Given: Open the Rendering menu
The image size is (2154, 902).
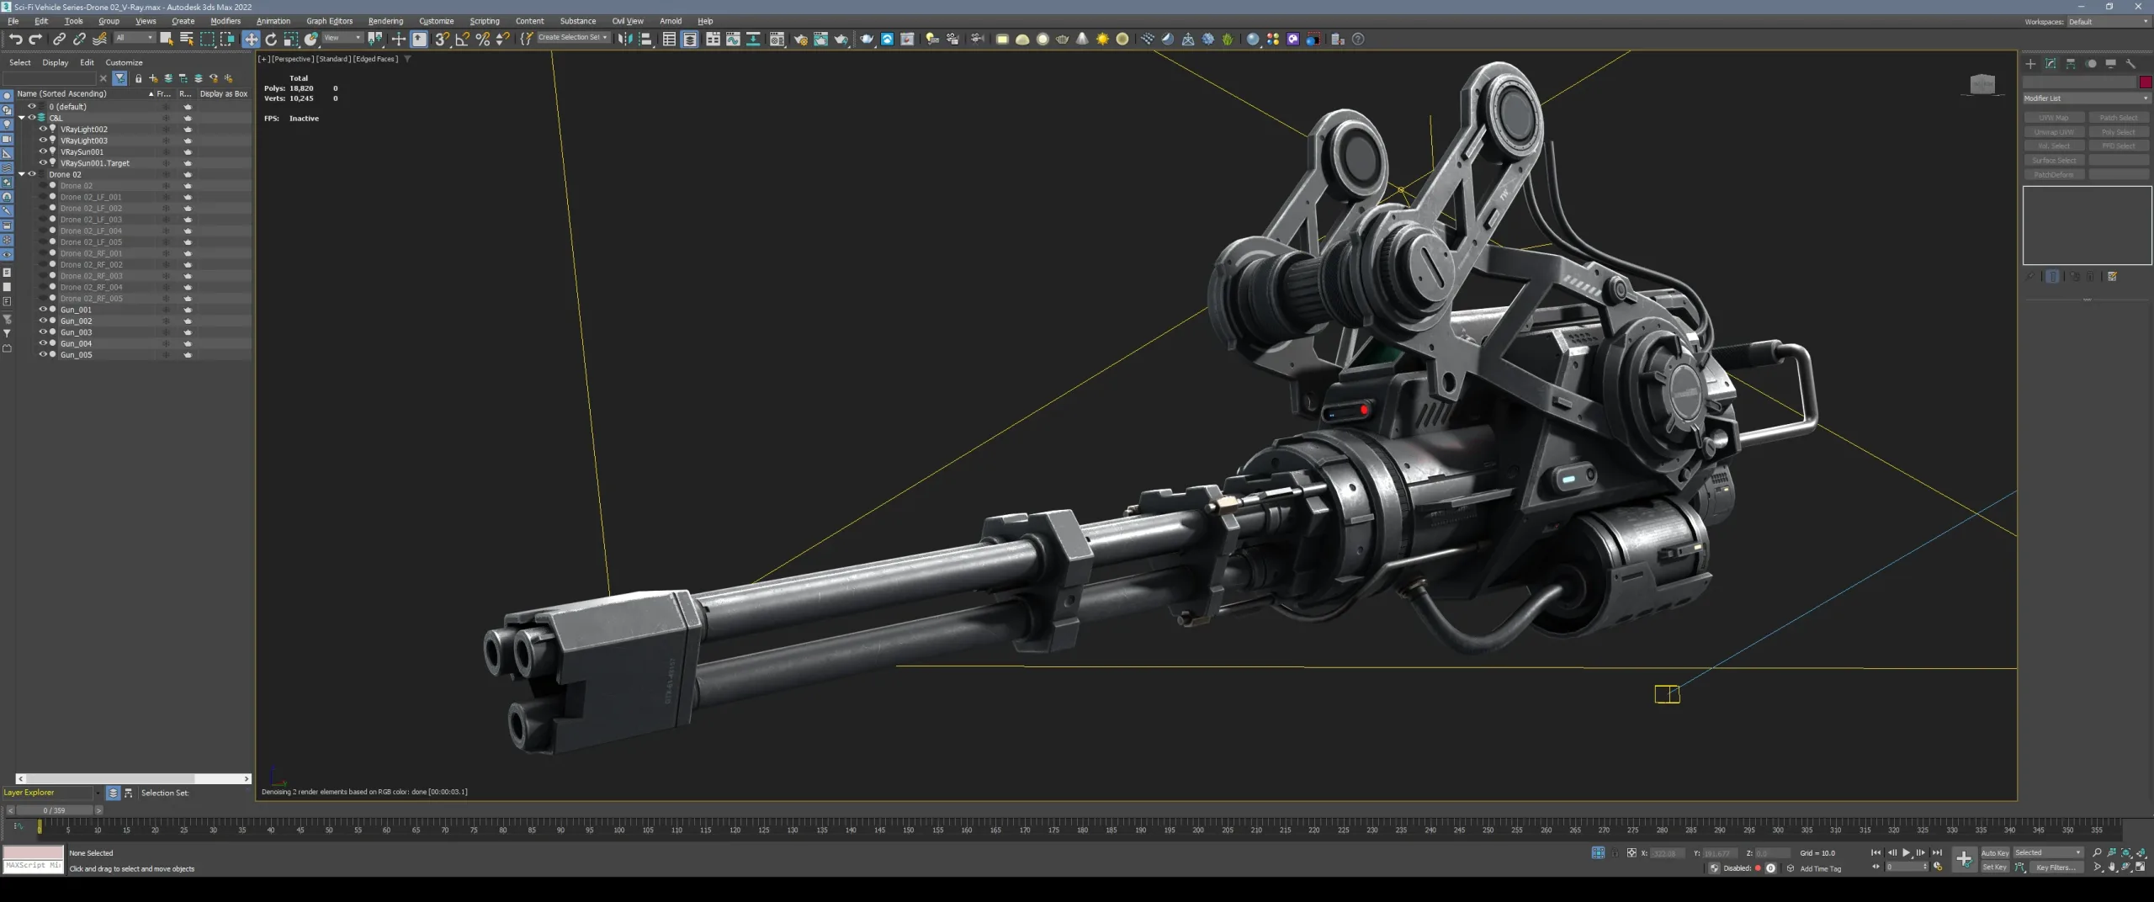Looking at the screenshot, I should [x=386, y=21].
